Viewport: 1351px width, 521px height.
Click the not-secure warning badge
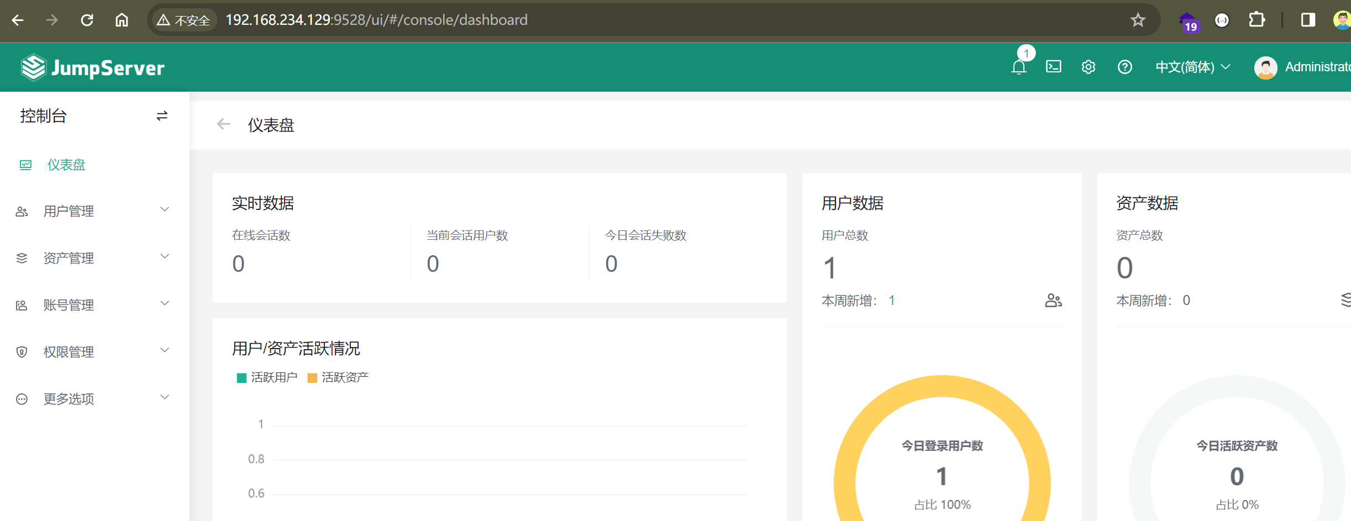183,20
